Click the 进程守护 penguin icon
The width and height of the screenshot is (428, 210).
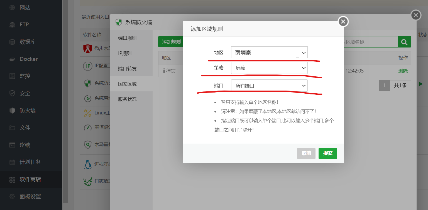pos(88,164)
